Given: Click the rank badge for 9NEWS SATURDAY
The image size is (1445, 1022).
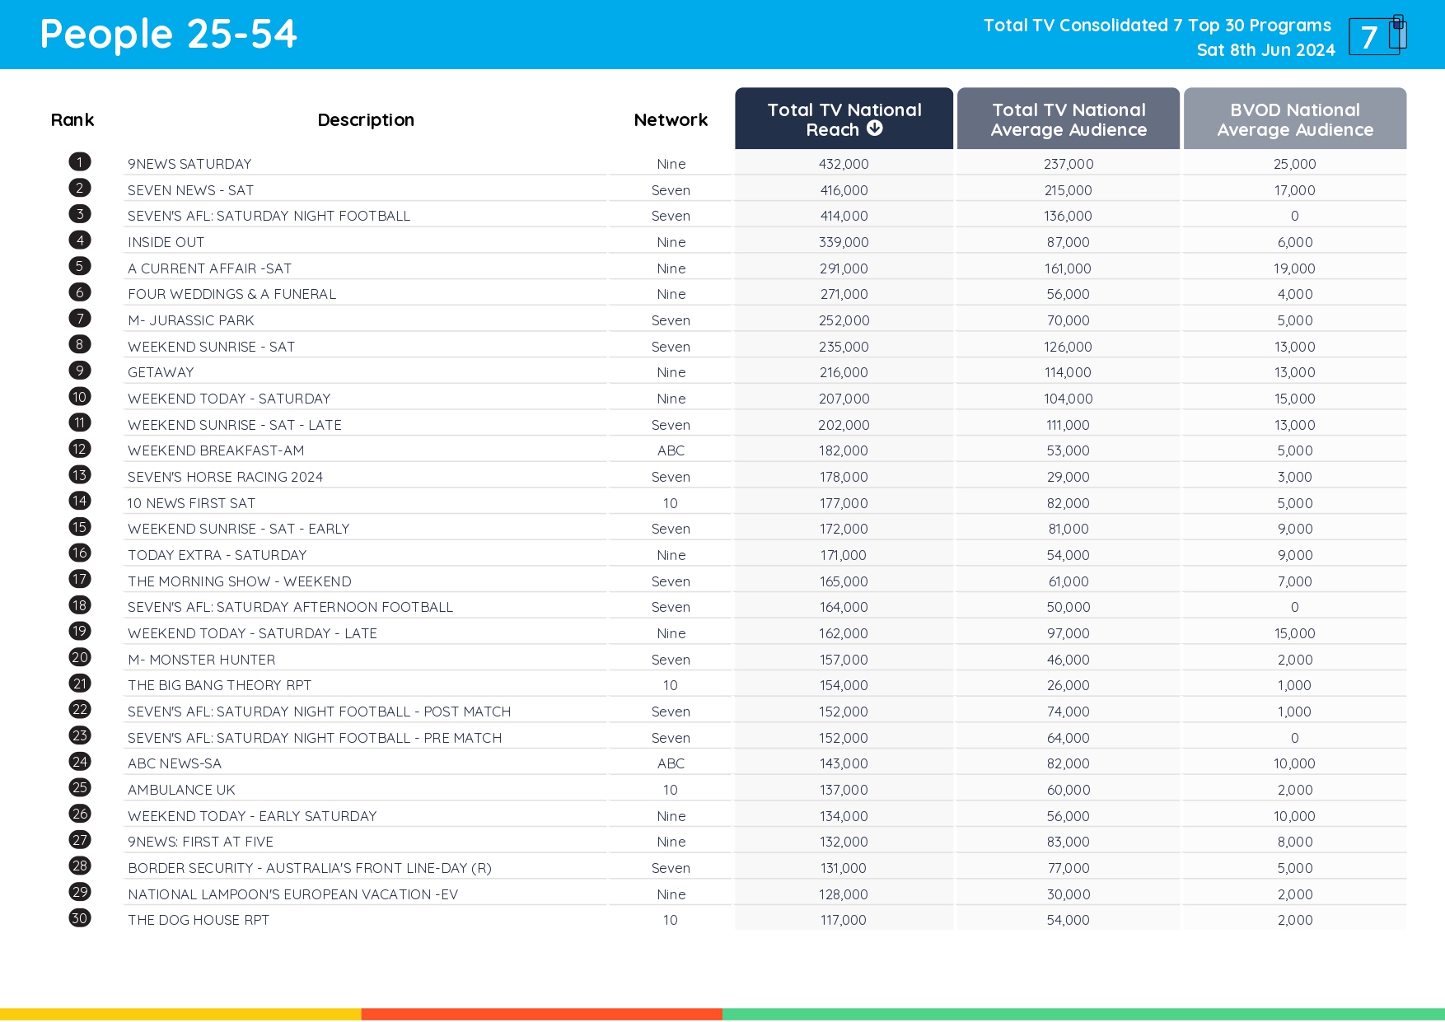Looking at the screenshot, I should click(79, 161).
